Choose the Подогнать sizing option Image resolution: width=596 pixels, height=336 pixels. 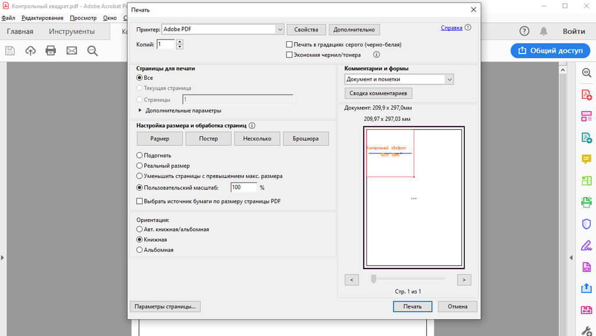point(139,156)
